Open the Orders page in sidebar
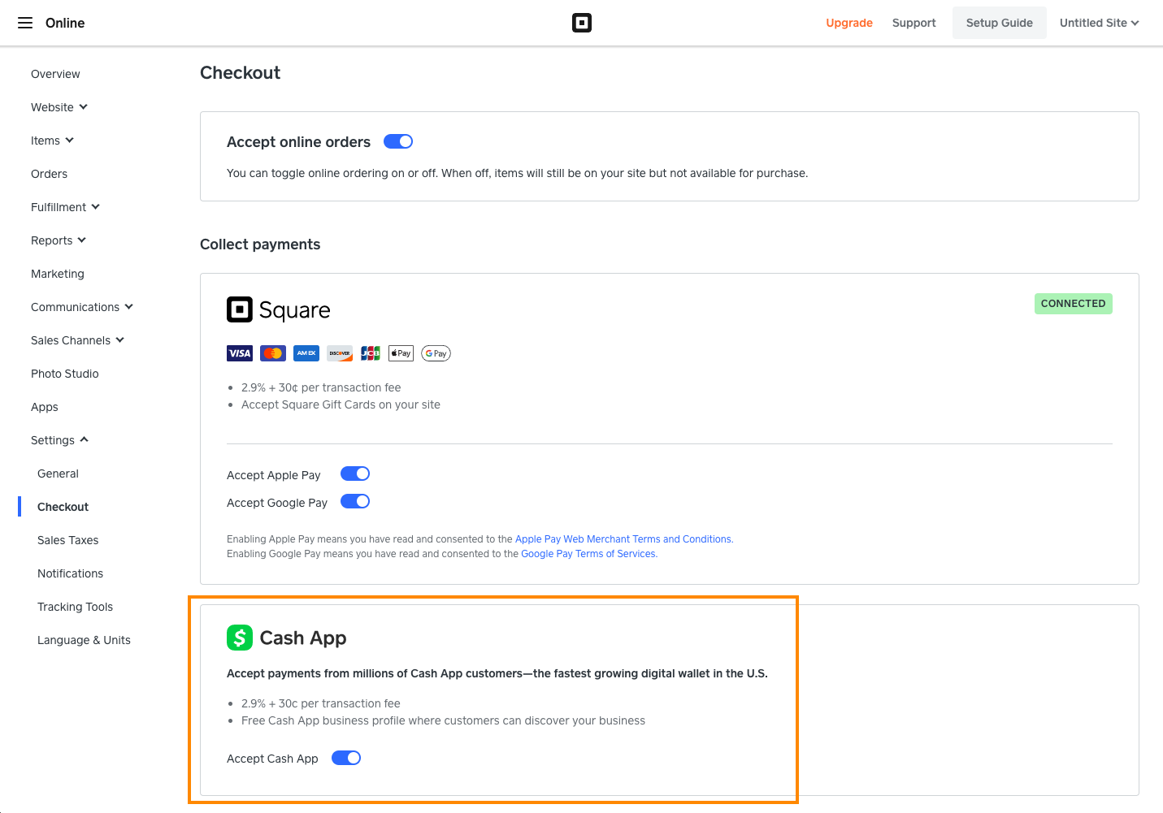Viewport: 1163px width, 813px height. (50, 174)
